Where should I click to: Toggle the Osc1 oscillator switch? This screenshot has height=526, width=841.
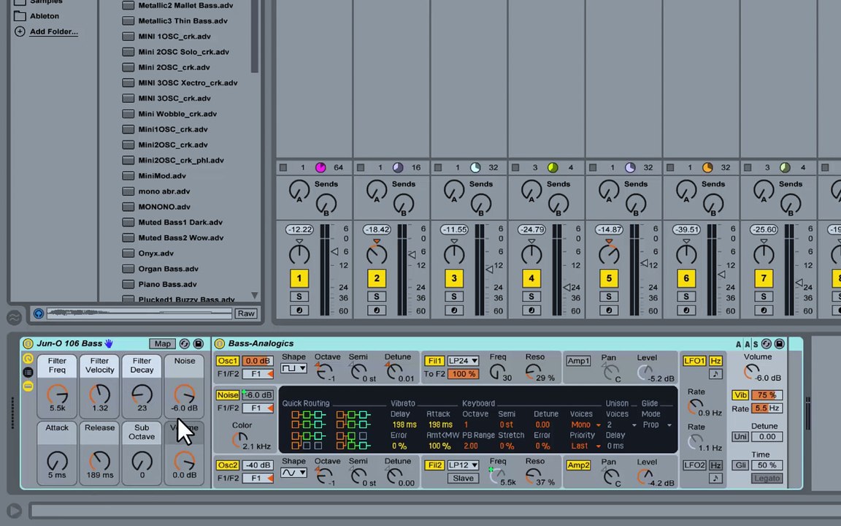click(228, 361)
